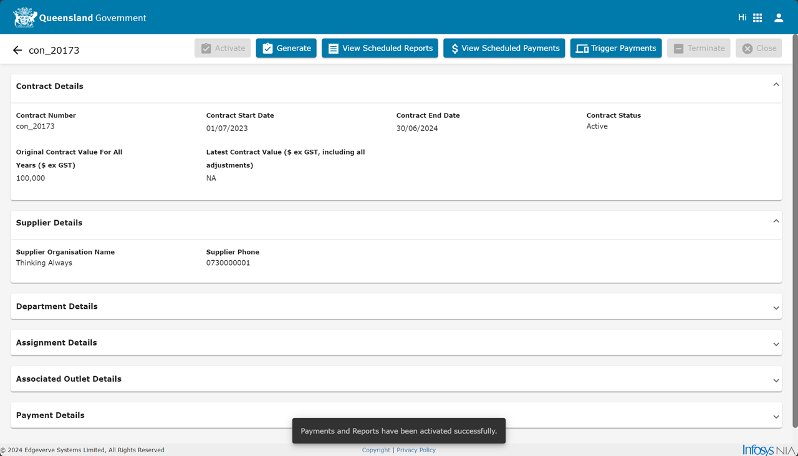Collapse the Contract Details section
Image resolution: width=798 pixels, height=456 pixels.
pyautogui.click(x=776, y=85)
